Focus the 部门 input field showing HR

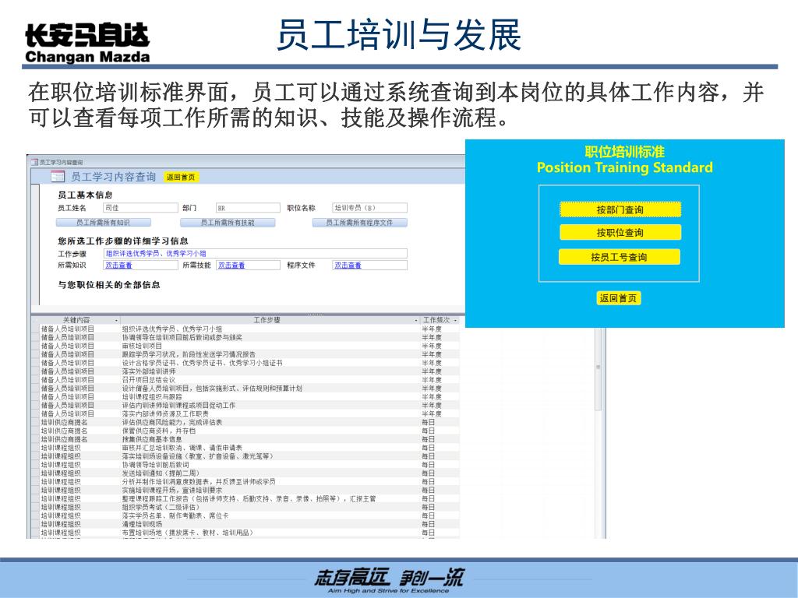pos(249,208)
